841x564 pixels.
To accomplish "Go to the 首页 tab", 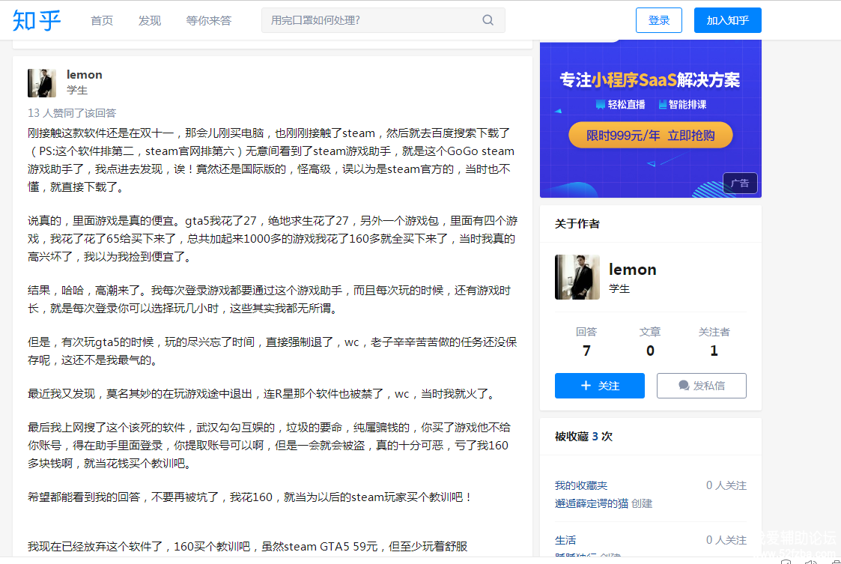I will 102,20.
